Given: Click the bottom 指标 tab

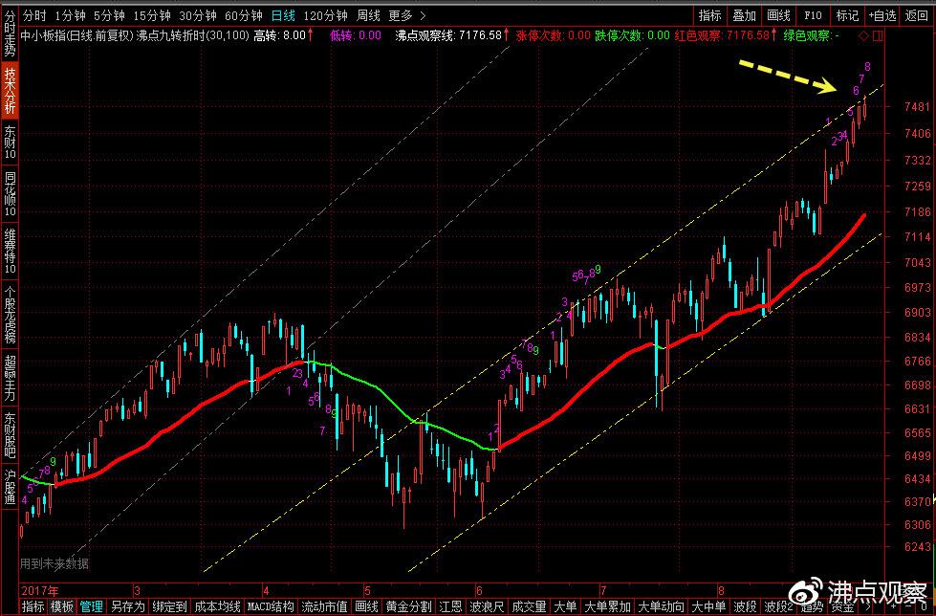Looking at the screenshot, I should [33, 606].
